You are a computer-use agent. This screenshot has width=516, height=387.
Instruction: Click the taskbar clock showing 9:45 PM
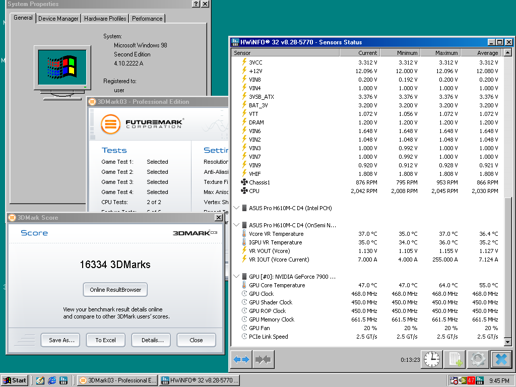pyautogui.click(x=499, y=381)
